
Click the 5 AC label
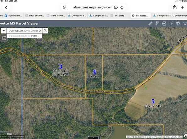click(x=94, y=76)
